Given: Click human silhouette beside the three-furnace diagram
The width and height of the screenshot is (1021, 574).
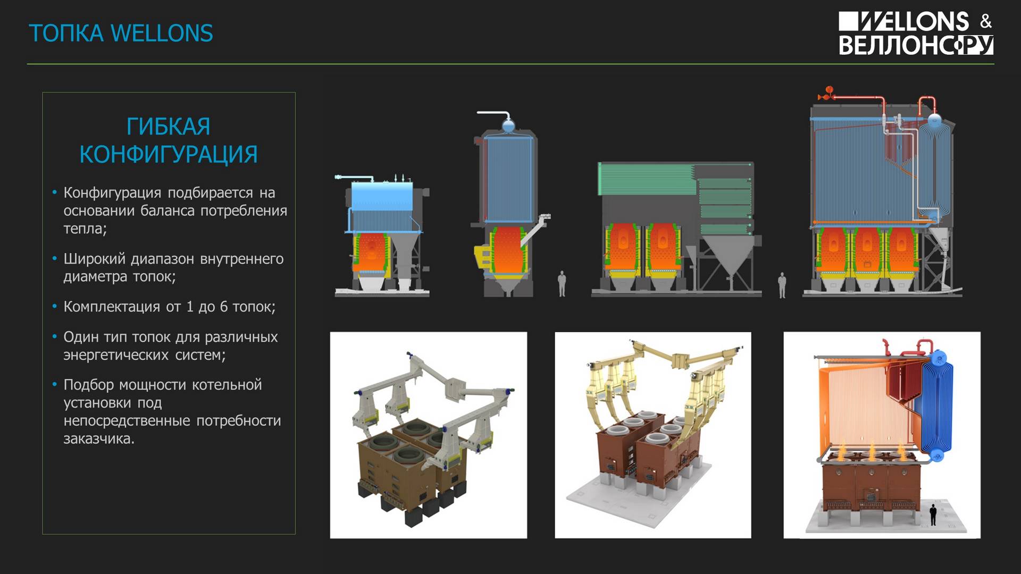Looking at the screenshot, I should click(782, 285).
